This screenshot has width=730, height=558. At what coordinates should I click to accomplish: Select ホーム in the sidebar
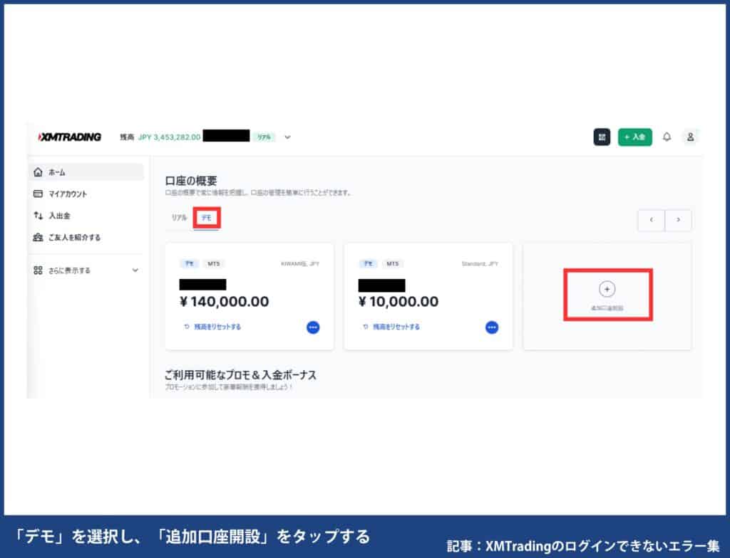(x=86, y=172)
